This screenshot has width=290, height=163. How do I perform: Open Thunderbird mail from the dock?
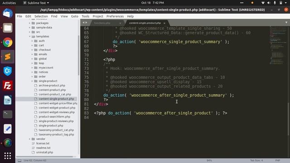8,13
